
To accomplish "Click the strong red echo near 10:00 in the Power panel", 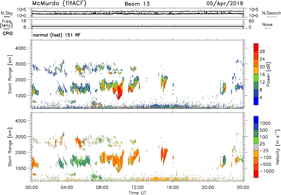I will click(x=119, y=91).
